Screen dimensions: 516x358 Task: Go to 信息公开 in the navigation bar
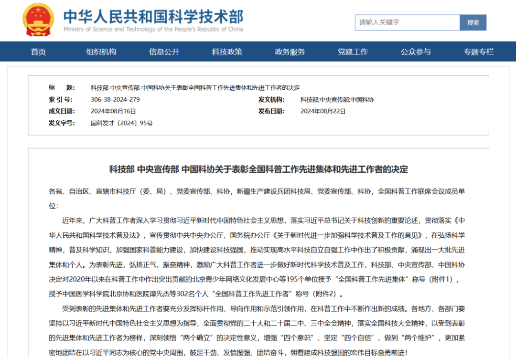coord(164,52)
